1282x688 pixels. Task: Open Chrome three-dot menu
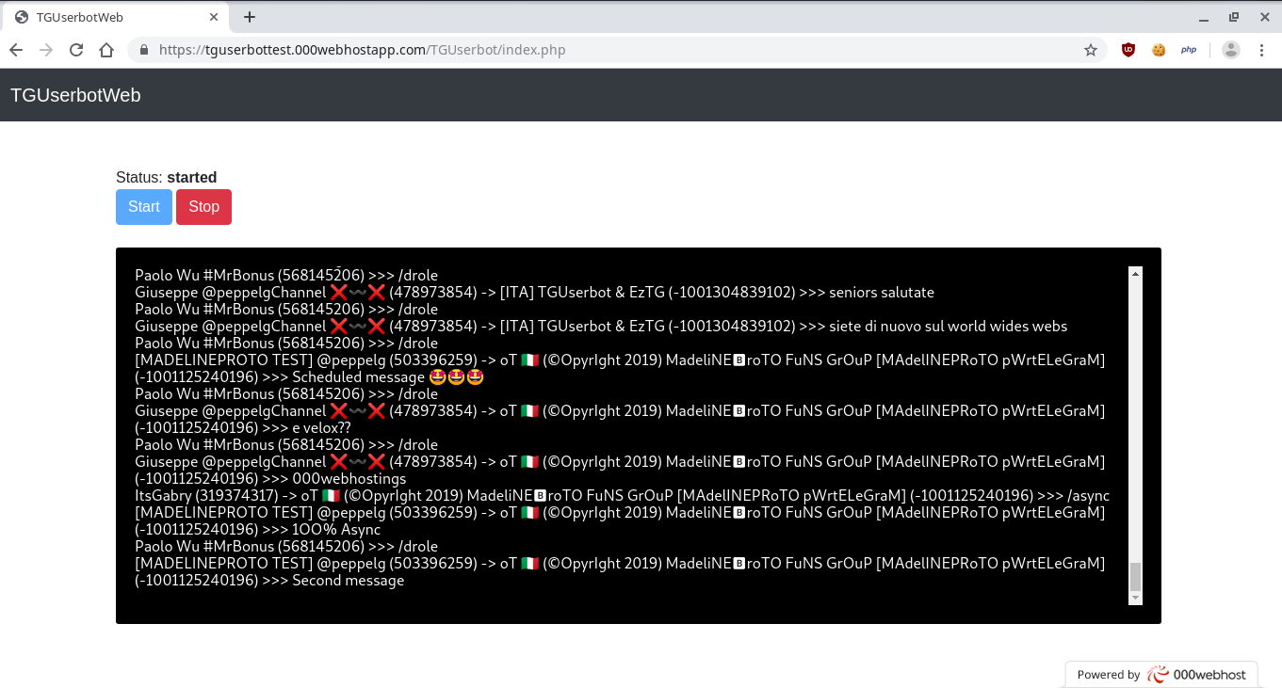[x=1261, y=50]
